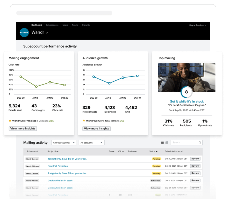Screen dimensions: 226x199
Task: Click the search magnifier icon
Action: [200, 143]
